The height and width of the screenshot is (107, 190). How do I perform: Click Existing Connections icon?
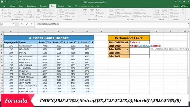click(x=29, y=13)
